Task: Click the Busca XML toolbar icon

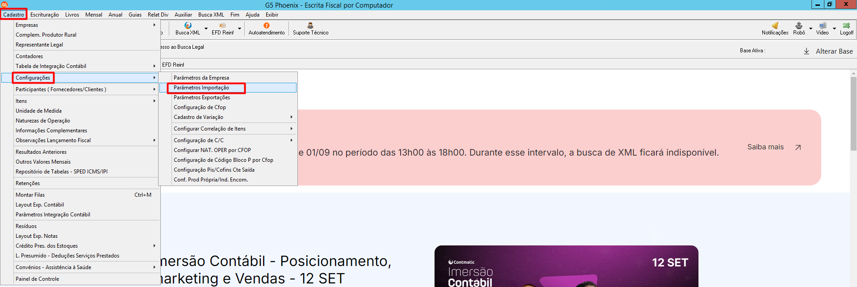Action: coord(188,26)
